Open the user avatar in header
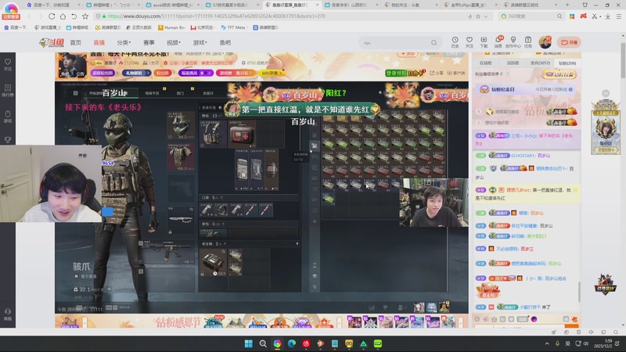The height and width of the screenshot is (352, 626). click(545, 42)
